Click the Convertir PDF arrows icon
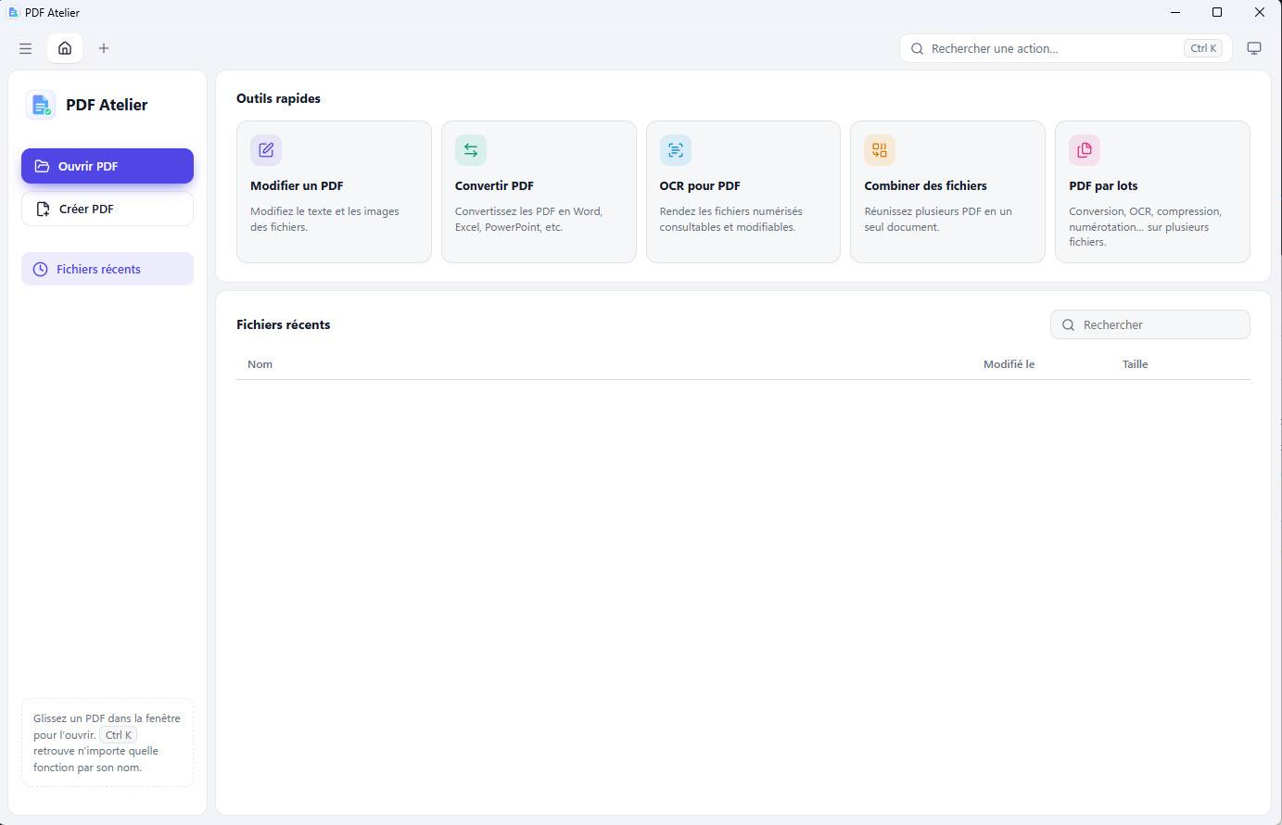The width and height of the screenshot is (1282, 825). click(471, 150)
